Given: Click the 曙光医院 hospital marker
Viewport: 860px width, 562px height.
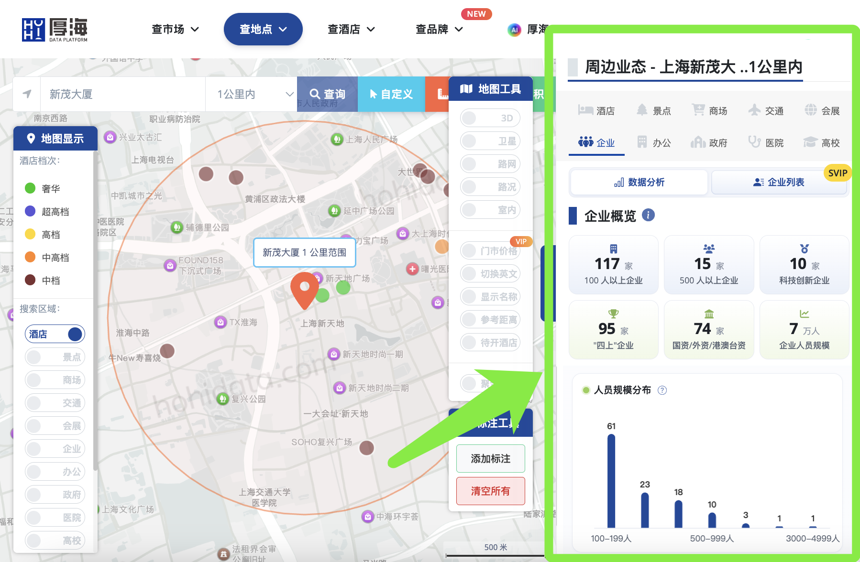Looking at the screenshot, I should click(x=412, y=269).
